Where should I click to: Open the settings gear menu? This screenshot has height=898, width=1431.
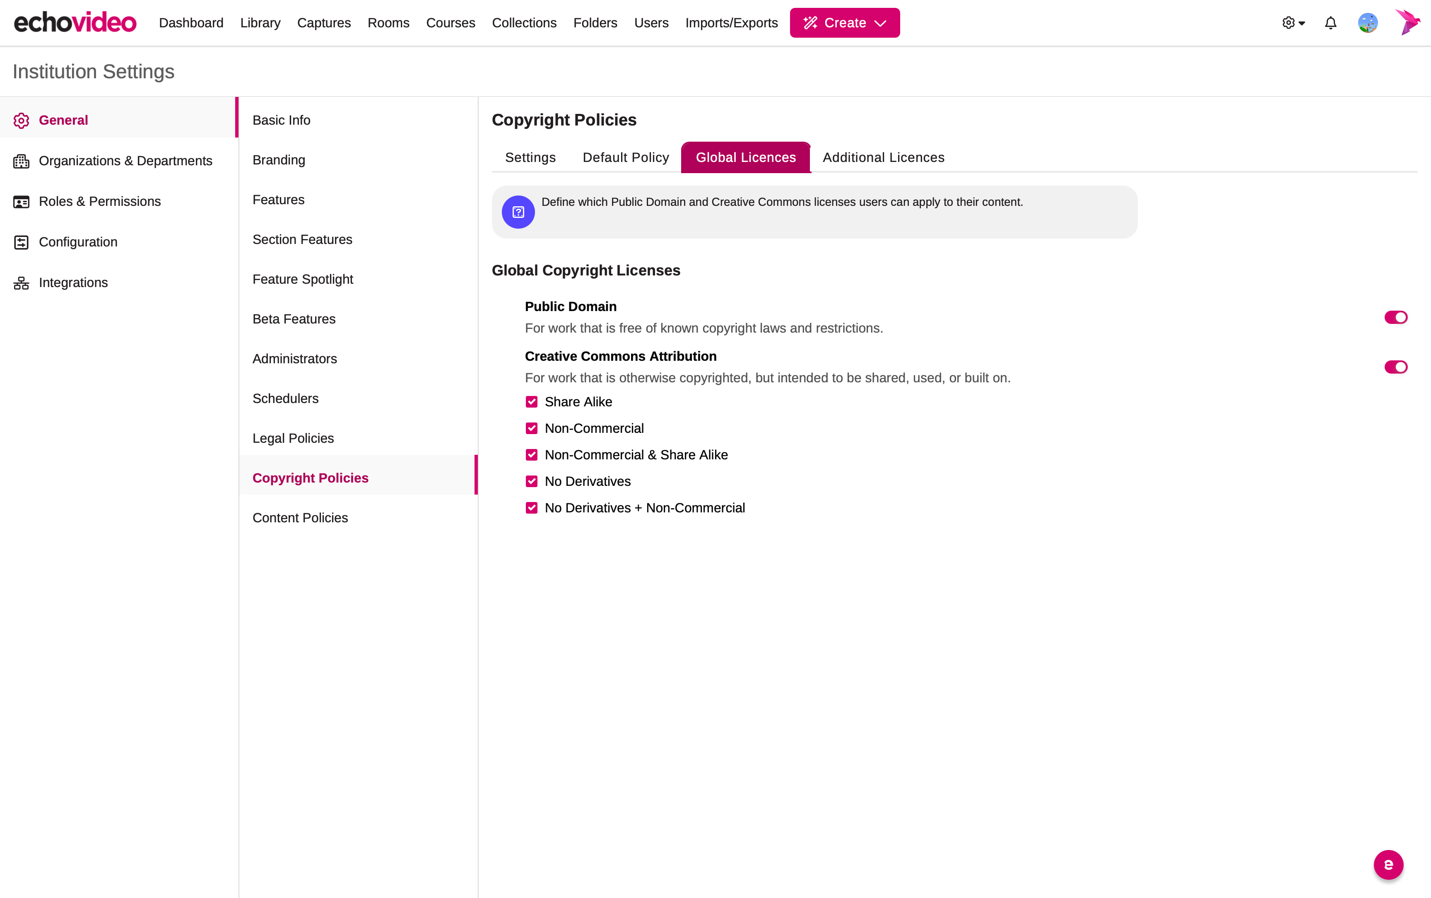[x=1293, y=22]
